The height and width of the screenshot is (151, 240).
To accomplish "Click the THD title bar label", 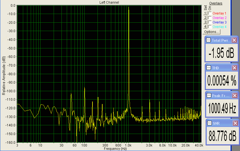I will (x=215, y=68).
